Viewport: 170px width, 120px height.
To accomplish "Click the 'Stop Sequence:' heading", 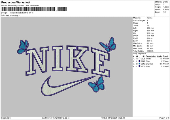I will [140, 53].
